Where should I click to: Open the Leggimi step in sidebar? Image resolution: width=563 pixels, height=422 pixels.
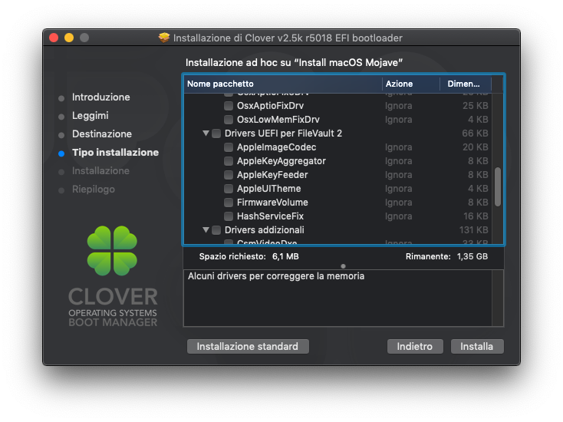pos(90,116)
